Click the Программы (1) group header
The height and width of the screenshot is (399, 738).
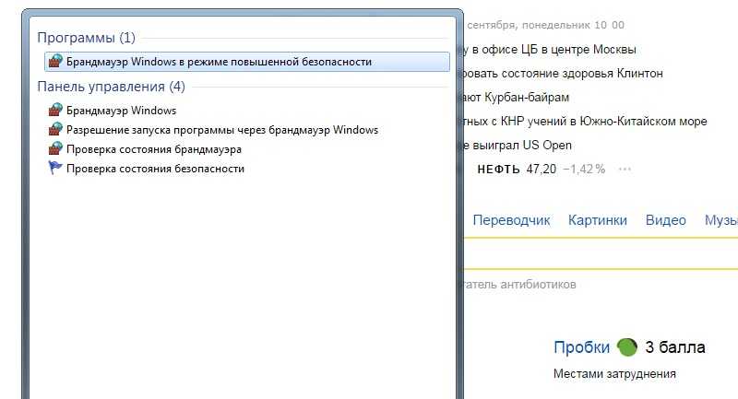[x=86, y=38]
